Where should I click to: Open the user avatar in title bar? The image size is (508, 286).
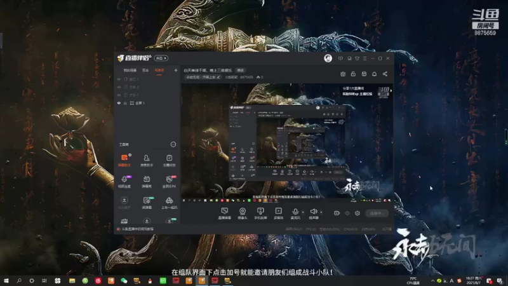(x=328, y=58)
